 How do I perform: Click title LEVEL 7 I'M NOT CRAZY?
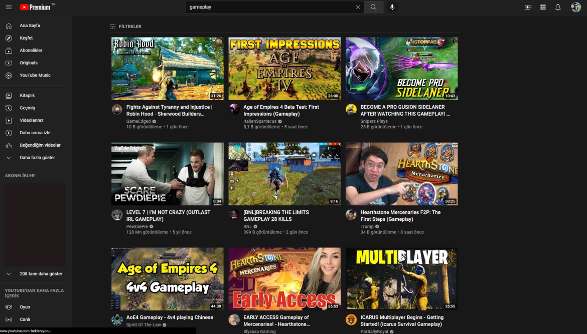(168, 215)
